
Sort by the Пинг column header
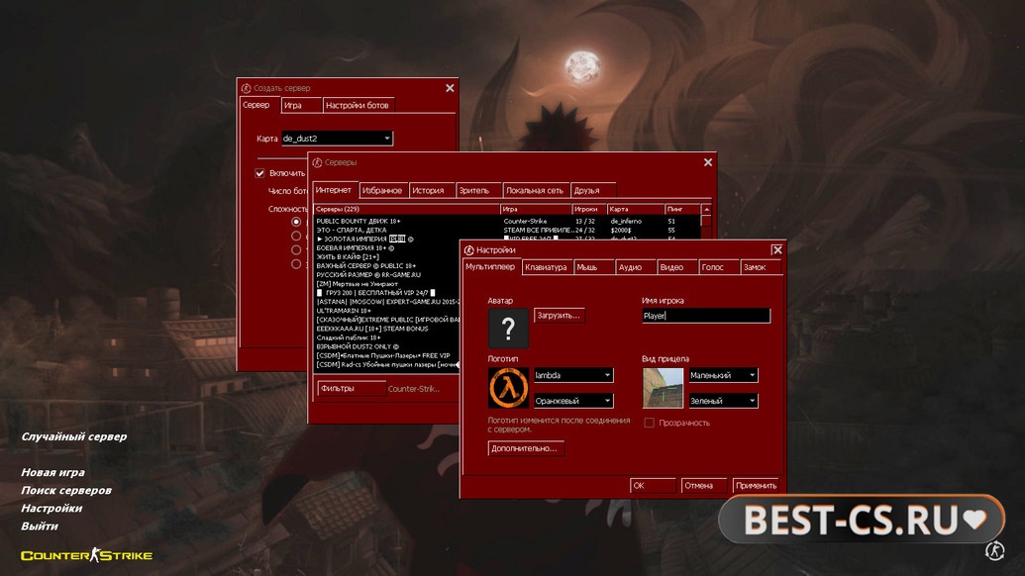(682, 209)
